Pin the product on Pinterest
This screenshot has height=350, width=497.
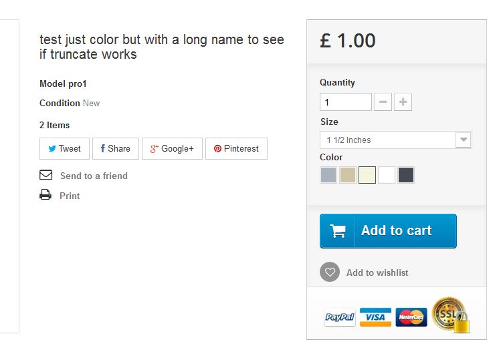(236, 149)
